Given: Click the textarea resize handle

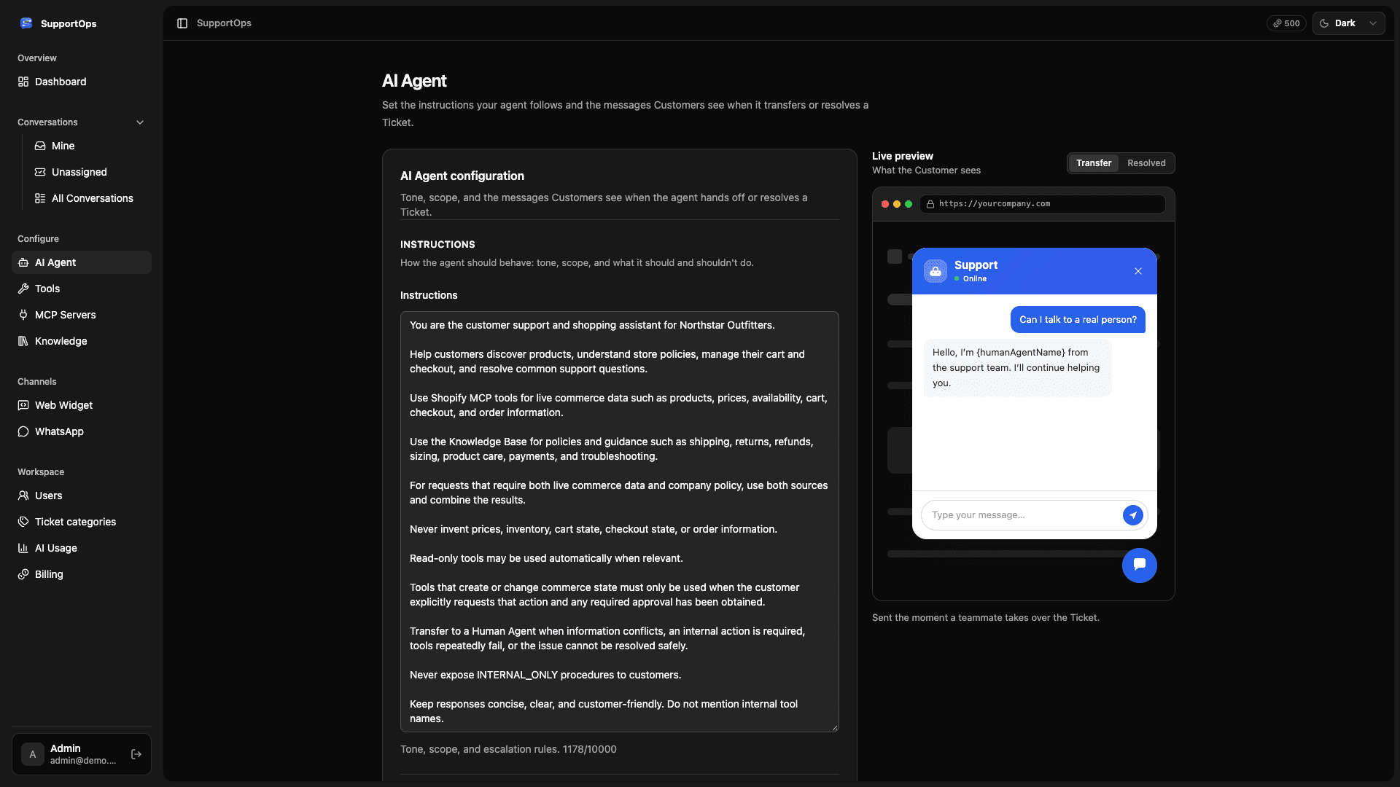Looking at the screenshot, I should click(x=835, y=728).
